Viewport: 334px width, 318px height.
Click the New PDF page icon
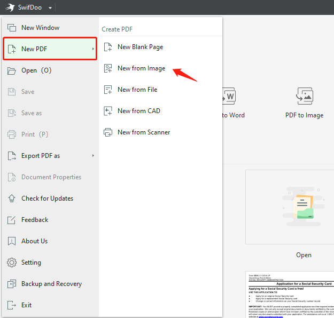(12, 49)
